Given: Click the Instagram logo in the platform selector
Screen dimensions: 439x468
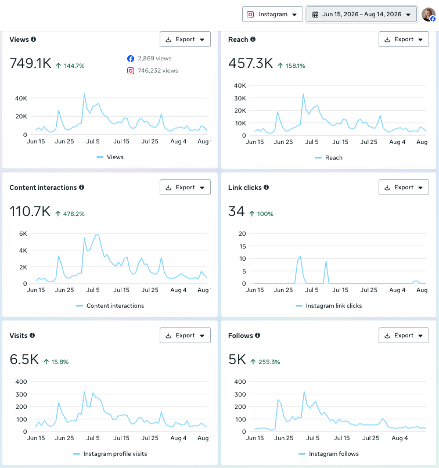Looking at the screenshot, I should [250, 15].
